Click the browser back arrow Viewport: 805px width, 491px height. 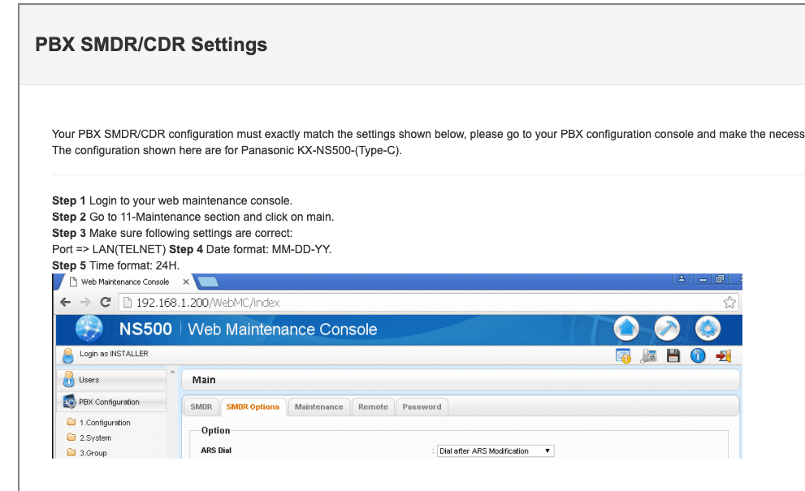pos(65,302)
